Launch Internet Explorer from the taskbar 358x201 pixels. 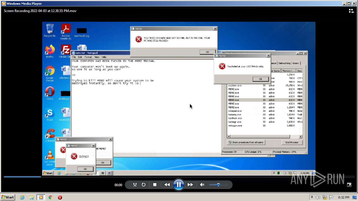click(x=22, y=197)
